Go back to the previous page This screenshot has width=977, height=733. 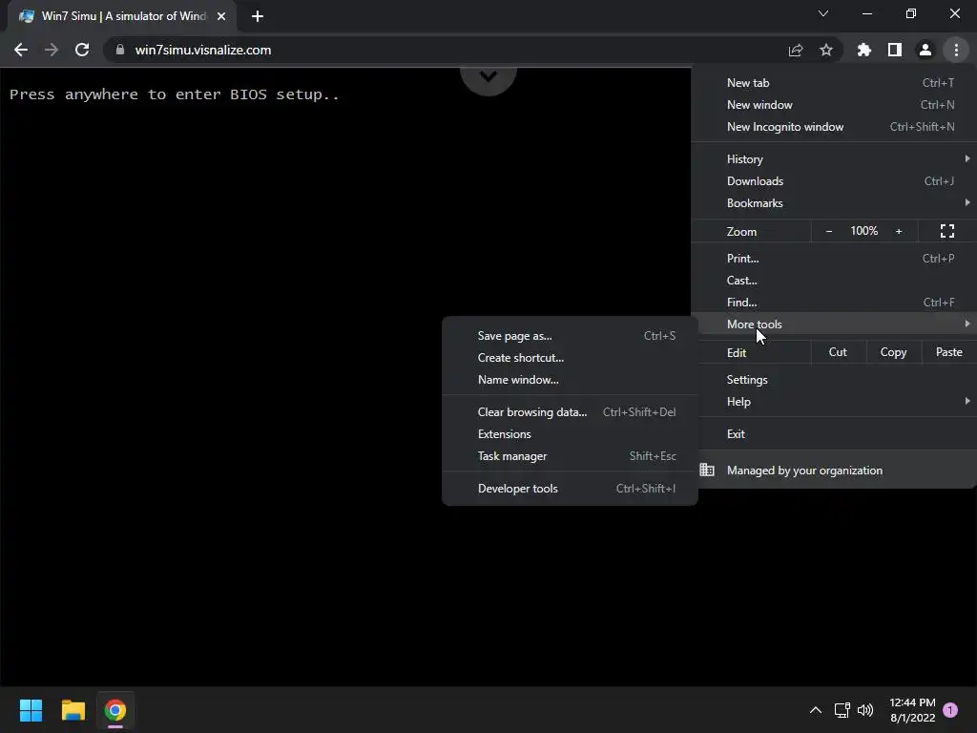21,50
